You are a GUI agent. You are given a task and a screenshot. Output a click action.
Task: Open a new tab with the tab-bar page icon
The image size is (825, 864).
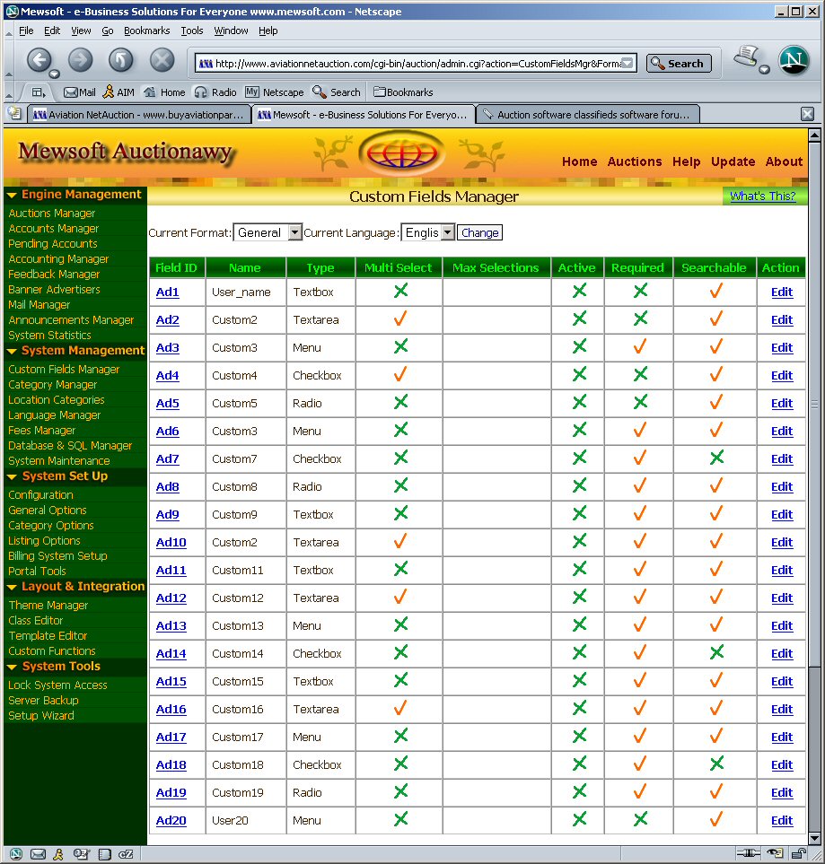14,114
